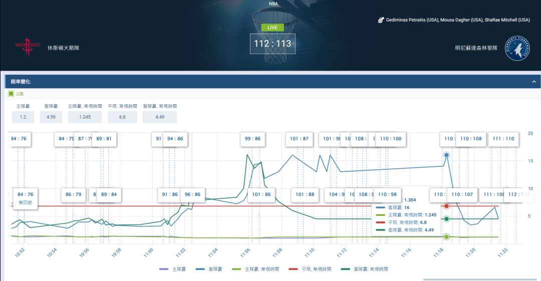Click the 94 : 86 score marker
Screen dimensions: 541x281
click(x=175, y=139)
